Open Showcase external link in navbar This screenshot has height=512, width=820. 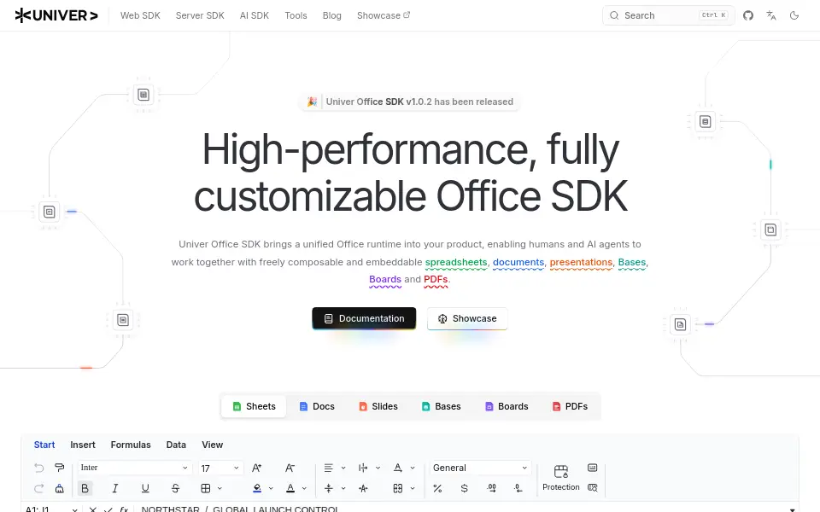[384, 15]
